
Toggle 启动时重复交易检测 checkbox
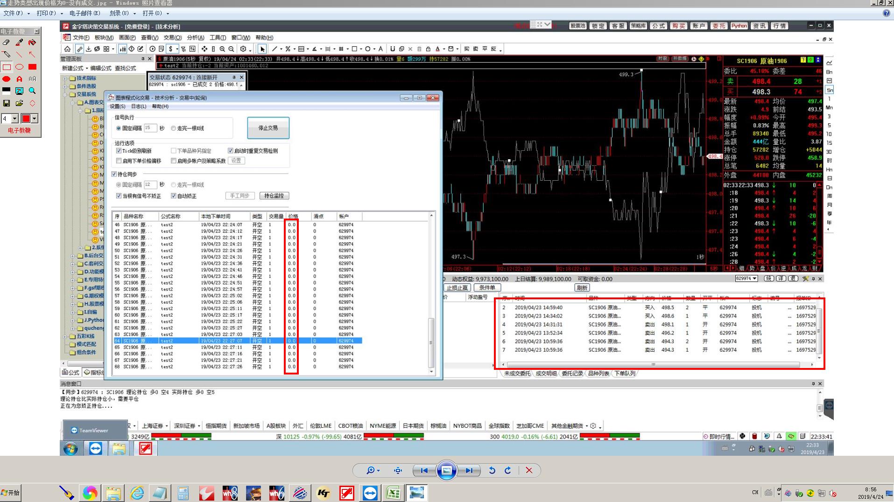[x=230, y=151]
